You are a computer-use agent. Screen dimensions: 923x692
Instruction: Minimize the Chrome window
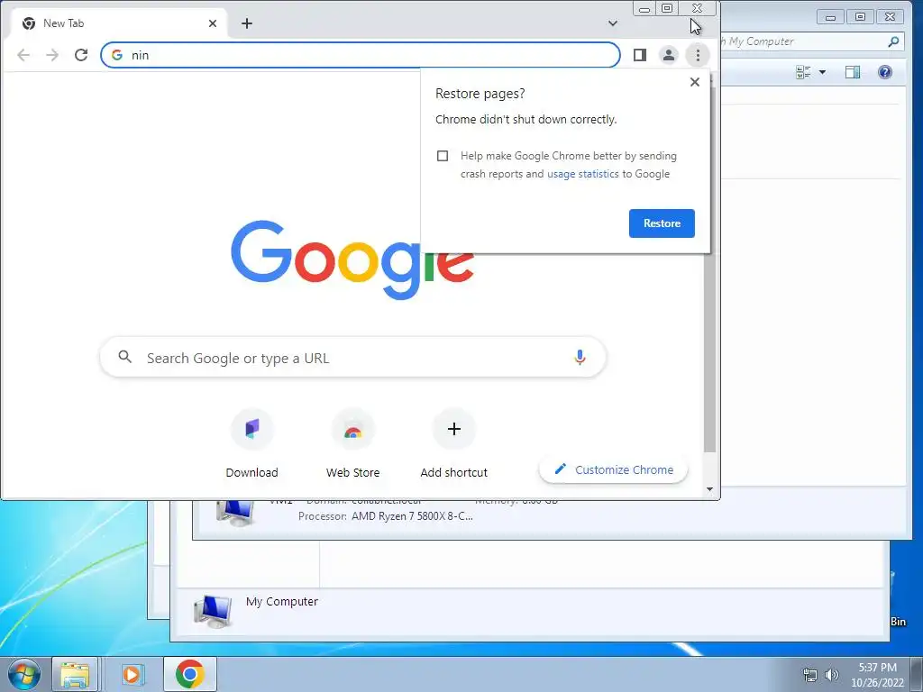[644, 8]
